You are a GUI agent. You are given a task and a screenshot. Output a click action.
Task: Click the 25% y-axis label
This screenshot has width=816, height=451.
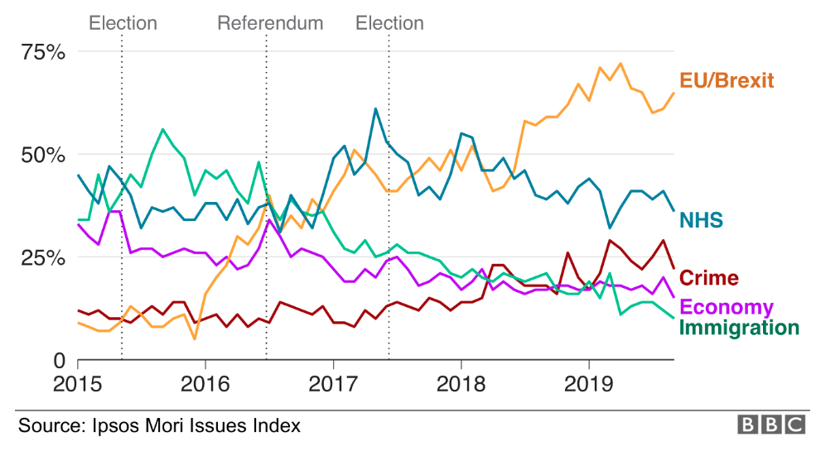(x=43, y=257)
